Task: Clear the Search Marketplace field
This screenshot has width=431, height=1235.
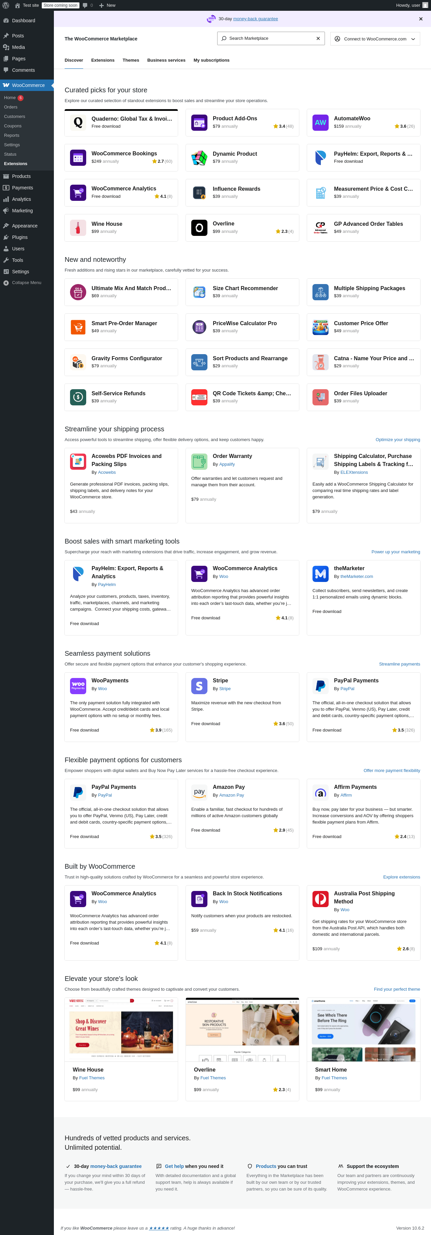Action: (x=318, y=38)
